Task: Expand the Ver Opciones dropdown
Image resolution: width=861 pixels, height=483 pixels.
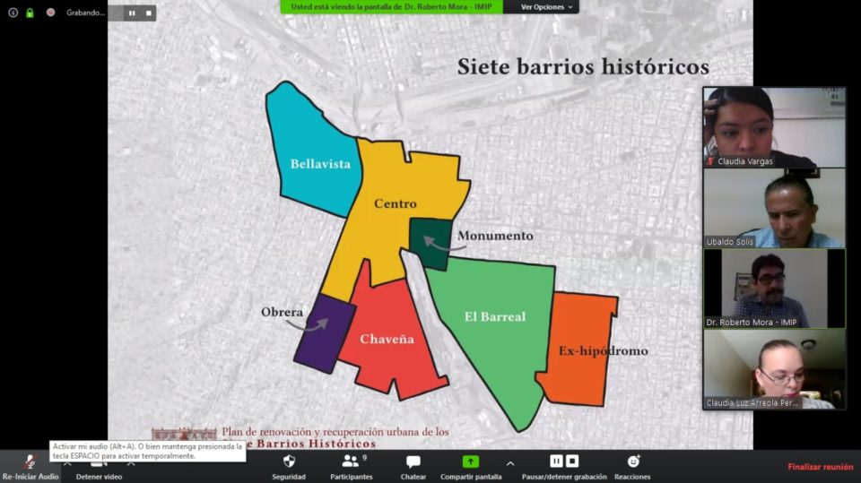Action: click(x=546, y=7)
